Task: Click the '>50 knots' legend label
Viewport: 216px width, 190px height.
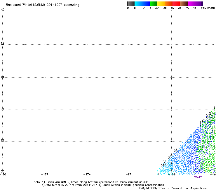Action: point(208,8)
